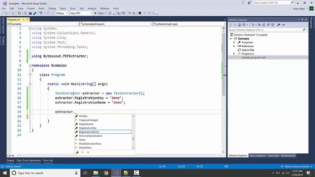This screenshot has width=315, height=177.
Task: Click the feedback icon beside Quick Launch
Action: [250, 3]
